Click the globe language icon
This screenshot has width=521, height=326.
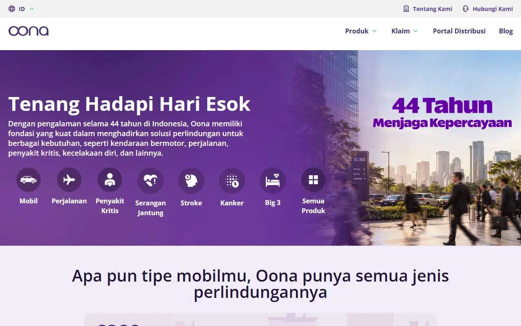(x=12, y=9)
